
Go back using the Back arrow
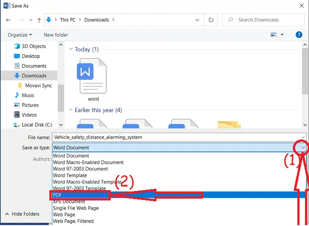coord(8,20)
